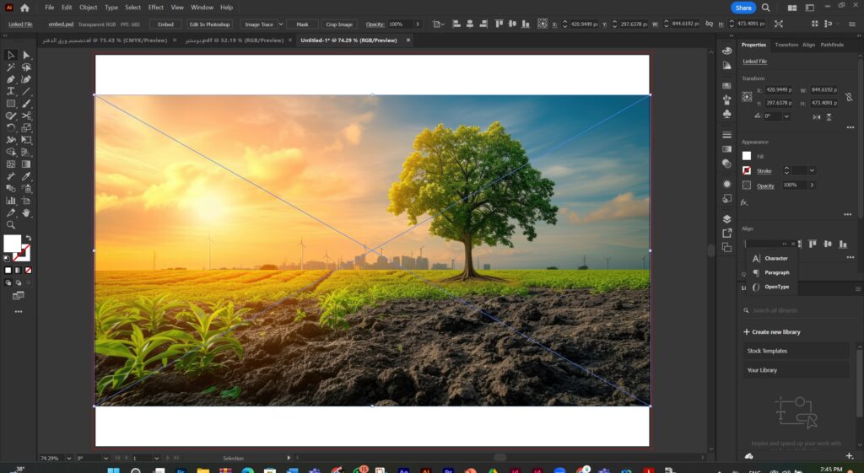Viewport: 864px width, 473px height.
Task: Set fill mode to Gradient below the color swatches
Action: [19, 271]
